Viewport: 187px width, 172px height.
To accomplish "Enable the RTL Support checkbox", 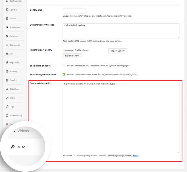I will coord(64,66).
